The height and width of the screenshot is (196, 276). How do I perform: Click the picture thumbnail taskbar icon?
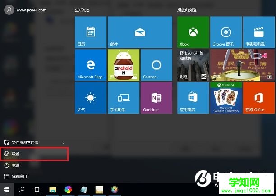99,190
